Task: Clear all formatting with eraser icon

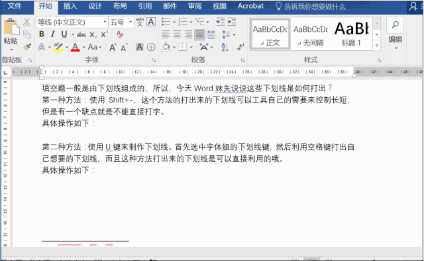Action: coord(120,34)
